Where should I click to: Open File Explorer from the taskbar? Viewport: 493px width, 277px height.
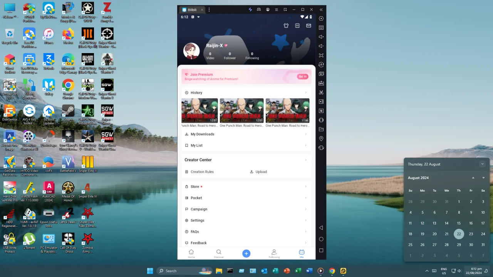tap(219, 271)
